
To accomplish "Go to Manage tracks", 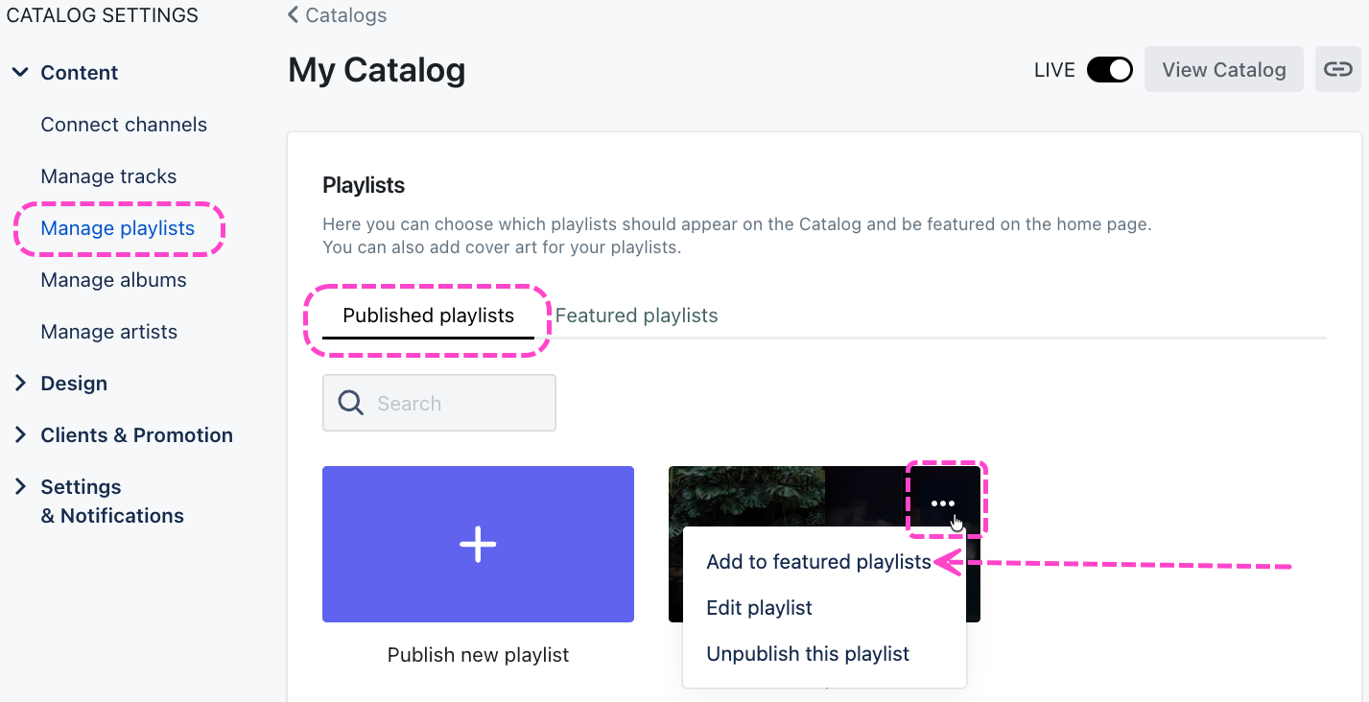I will pos(108,176).
